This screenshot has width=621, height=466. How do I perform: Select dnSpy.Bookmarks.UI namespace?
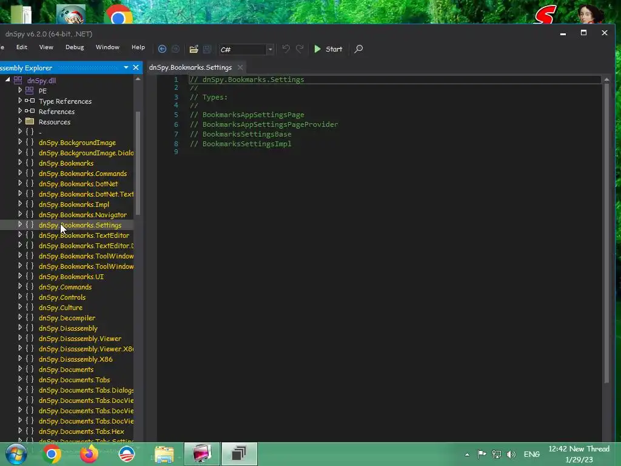coord(72,277)
